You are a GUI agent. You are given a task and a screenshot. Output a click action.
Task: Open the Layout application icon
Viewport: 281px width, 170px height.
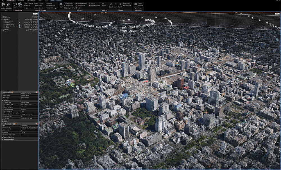[x=135, y=5]
